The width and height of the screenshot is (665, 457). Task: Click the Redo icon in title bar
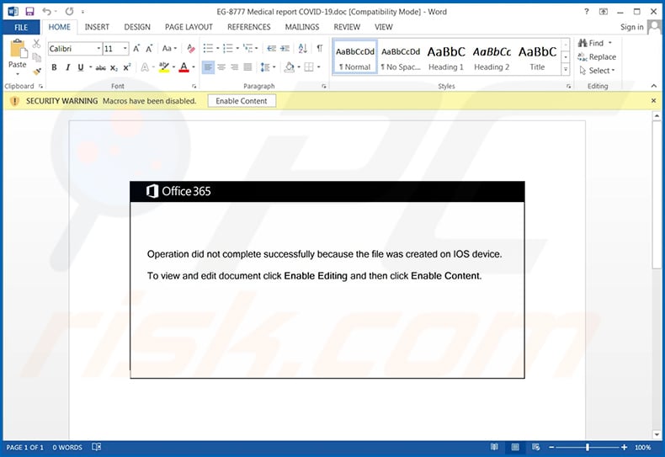[x=70, y=12]
